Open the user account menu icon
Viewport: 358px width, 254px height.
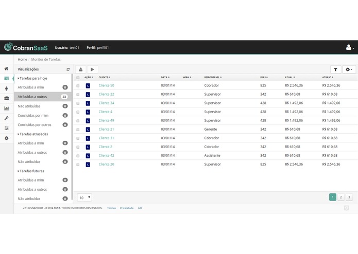tap(350, 47)
